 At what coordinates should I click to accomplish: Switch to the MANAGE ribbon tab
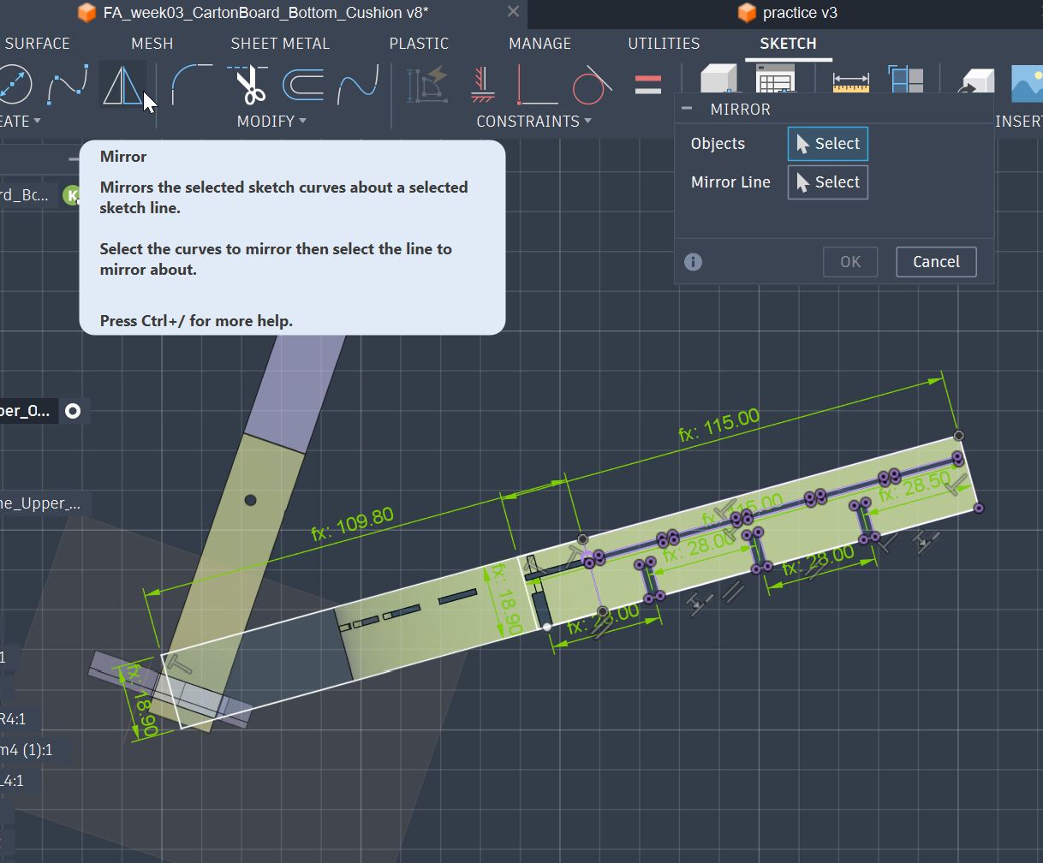coord(539,43)
